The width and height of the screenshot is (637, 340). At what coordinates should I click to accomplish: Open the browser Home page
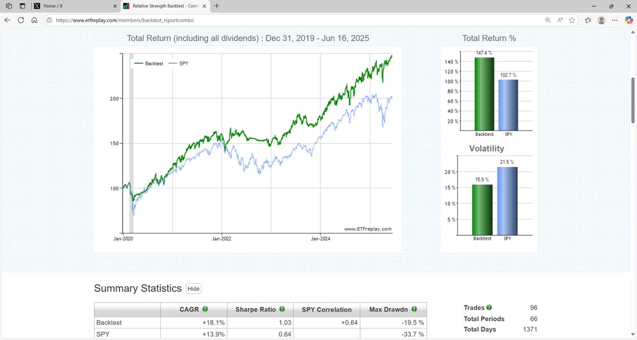click(33, 20)
